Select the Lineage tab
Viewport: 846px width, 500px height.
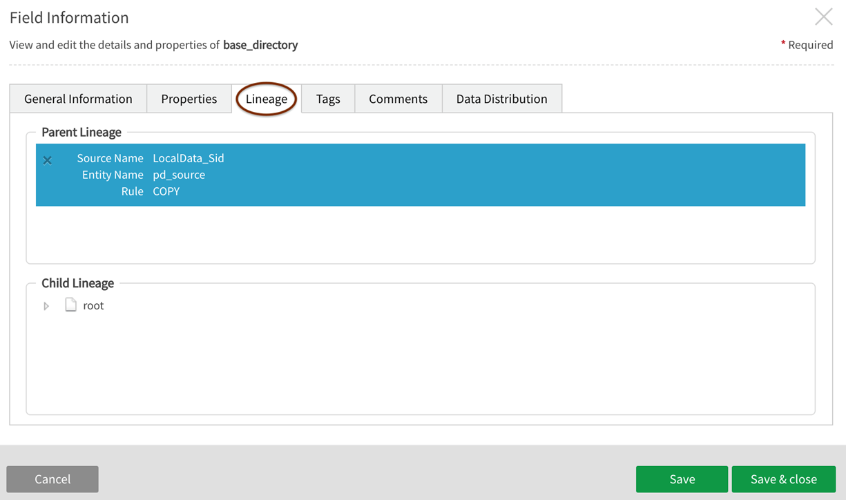[x=266, y=99]
